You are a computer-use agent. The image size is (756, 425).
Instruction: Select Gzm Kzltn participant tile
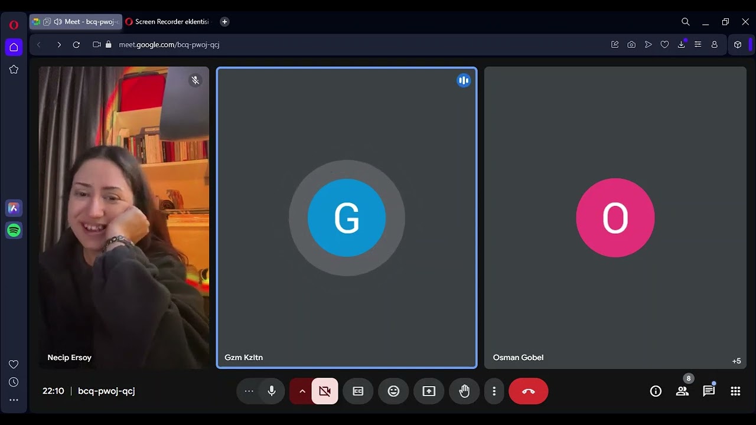[x=347, y=217]
